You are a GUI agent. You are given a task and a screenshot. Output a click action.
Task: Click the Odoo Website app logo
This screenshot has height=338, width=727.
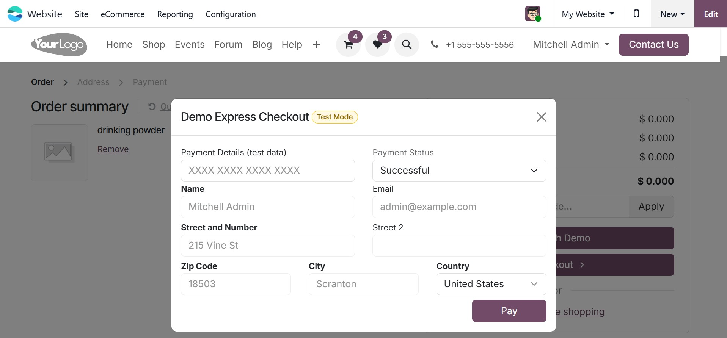[15, 14]
